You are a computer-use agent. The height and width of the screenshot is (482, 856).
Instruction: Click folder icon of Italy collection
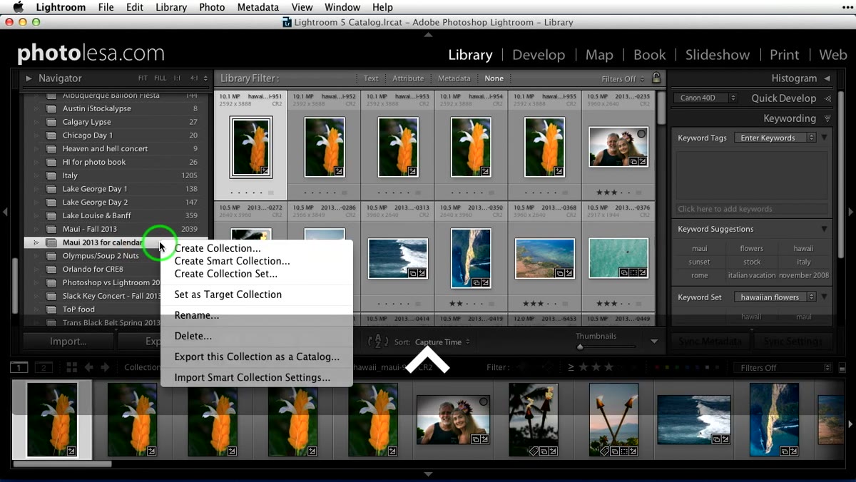[51, 175]
